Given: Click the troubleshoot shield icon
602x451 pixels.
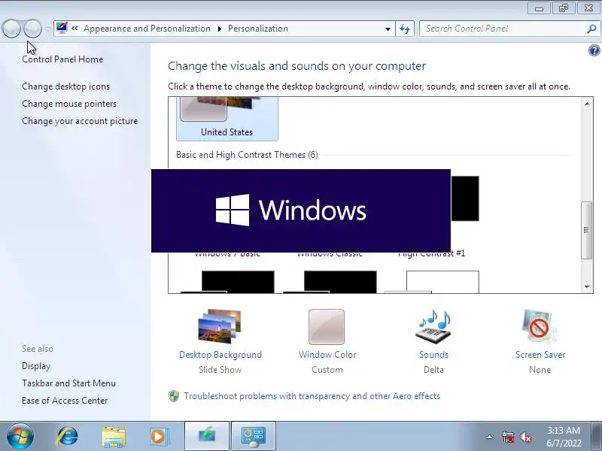Looking at the screenshot, I should (174, 396).
